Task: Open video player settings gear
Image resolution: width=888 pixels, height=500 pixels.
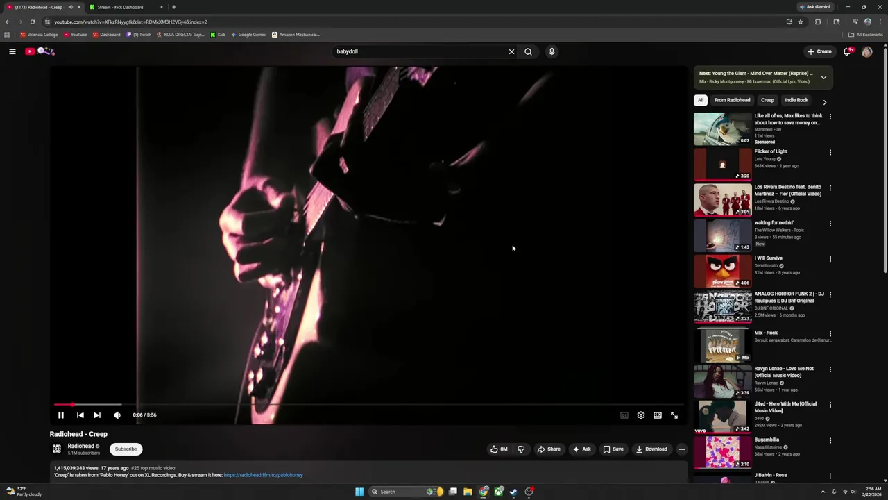Action: point(640,415)
